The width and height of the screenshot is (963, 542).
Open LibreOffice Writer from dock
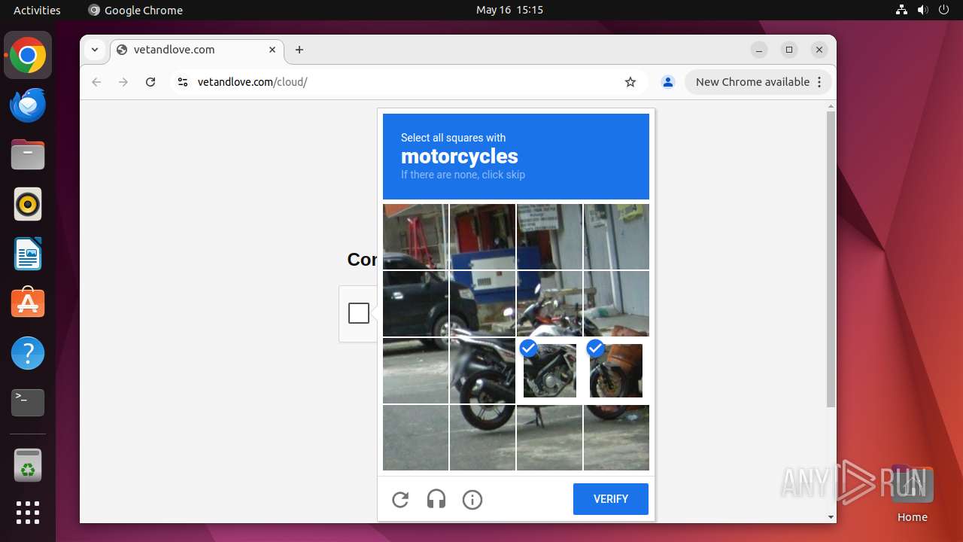tap(28, 254)
